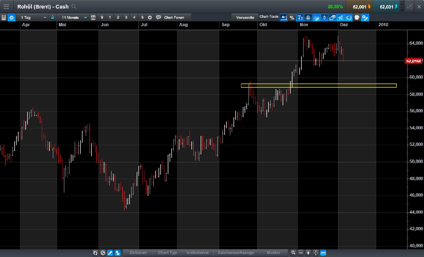This screenshot has width=424, height=257.
Task: Click the Jul month label on time axis
Action: pyautogui.click(x=144, y=25)
